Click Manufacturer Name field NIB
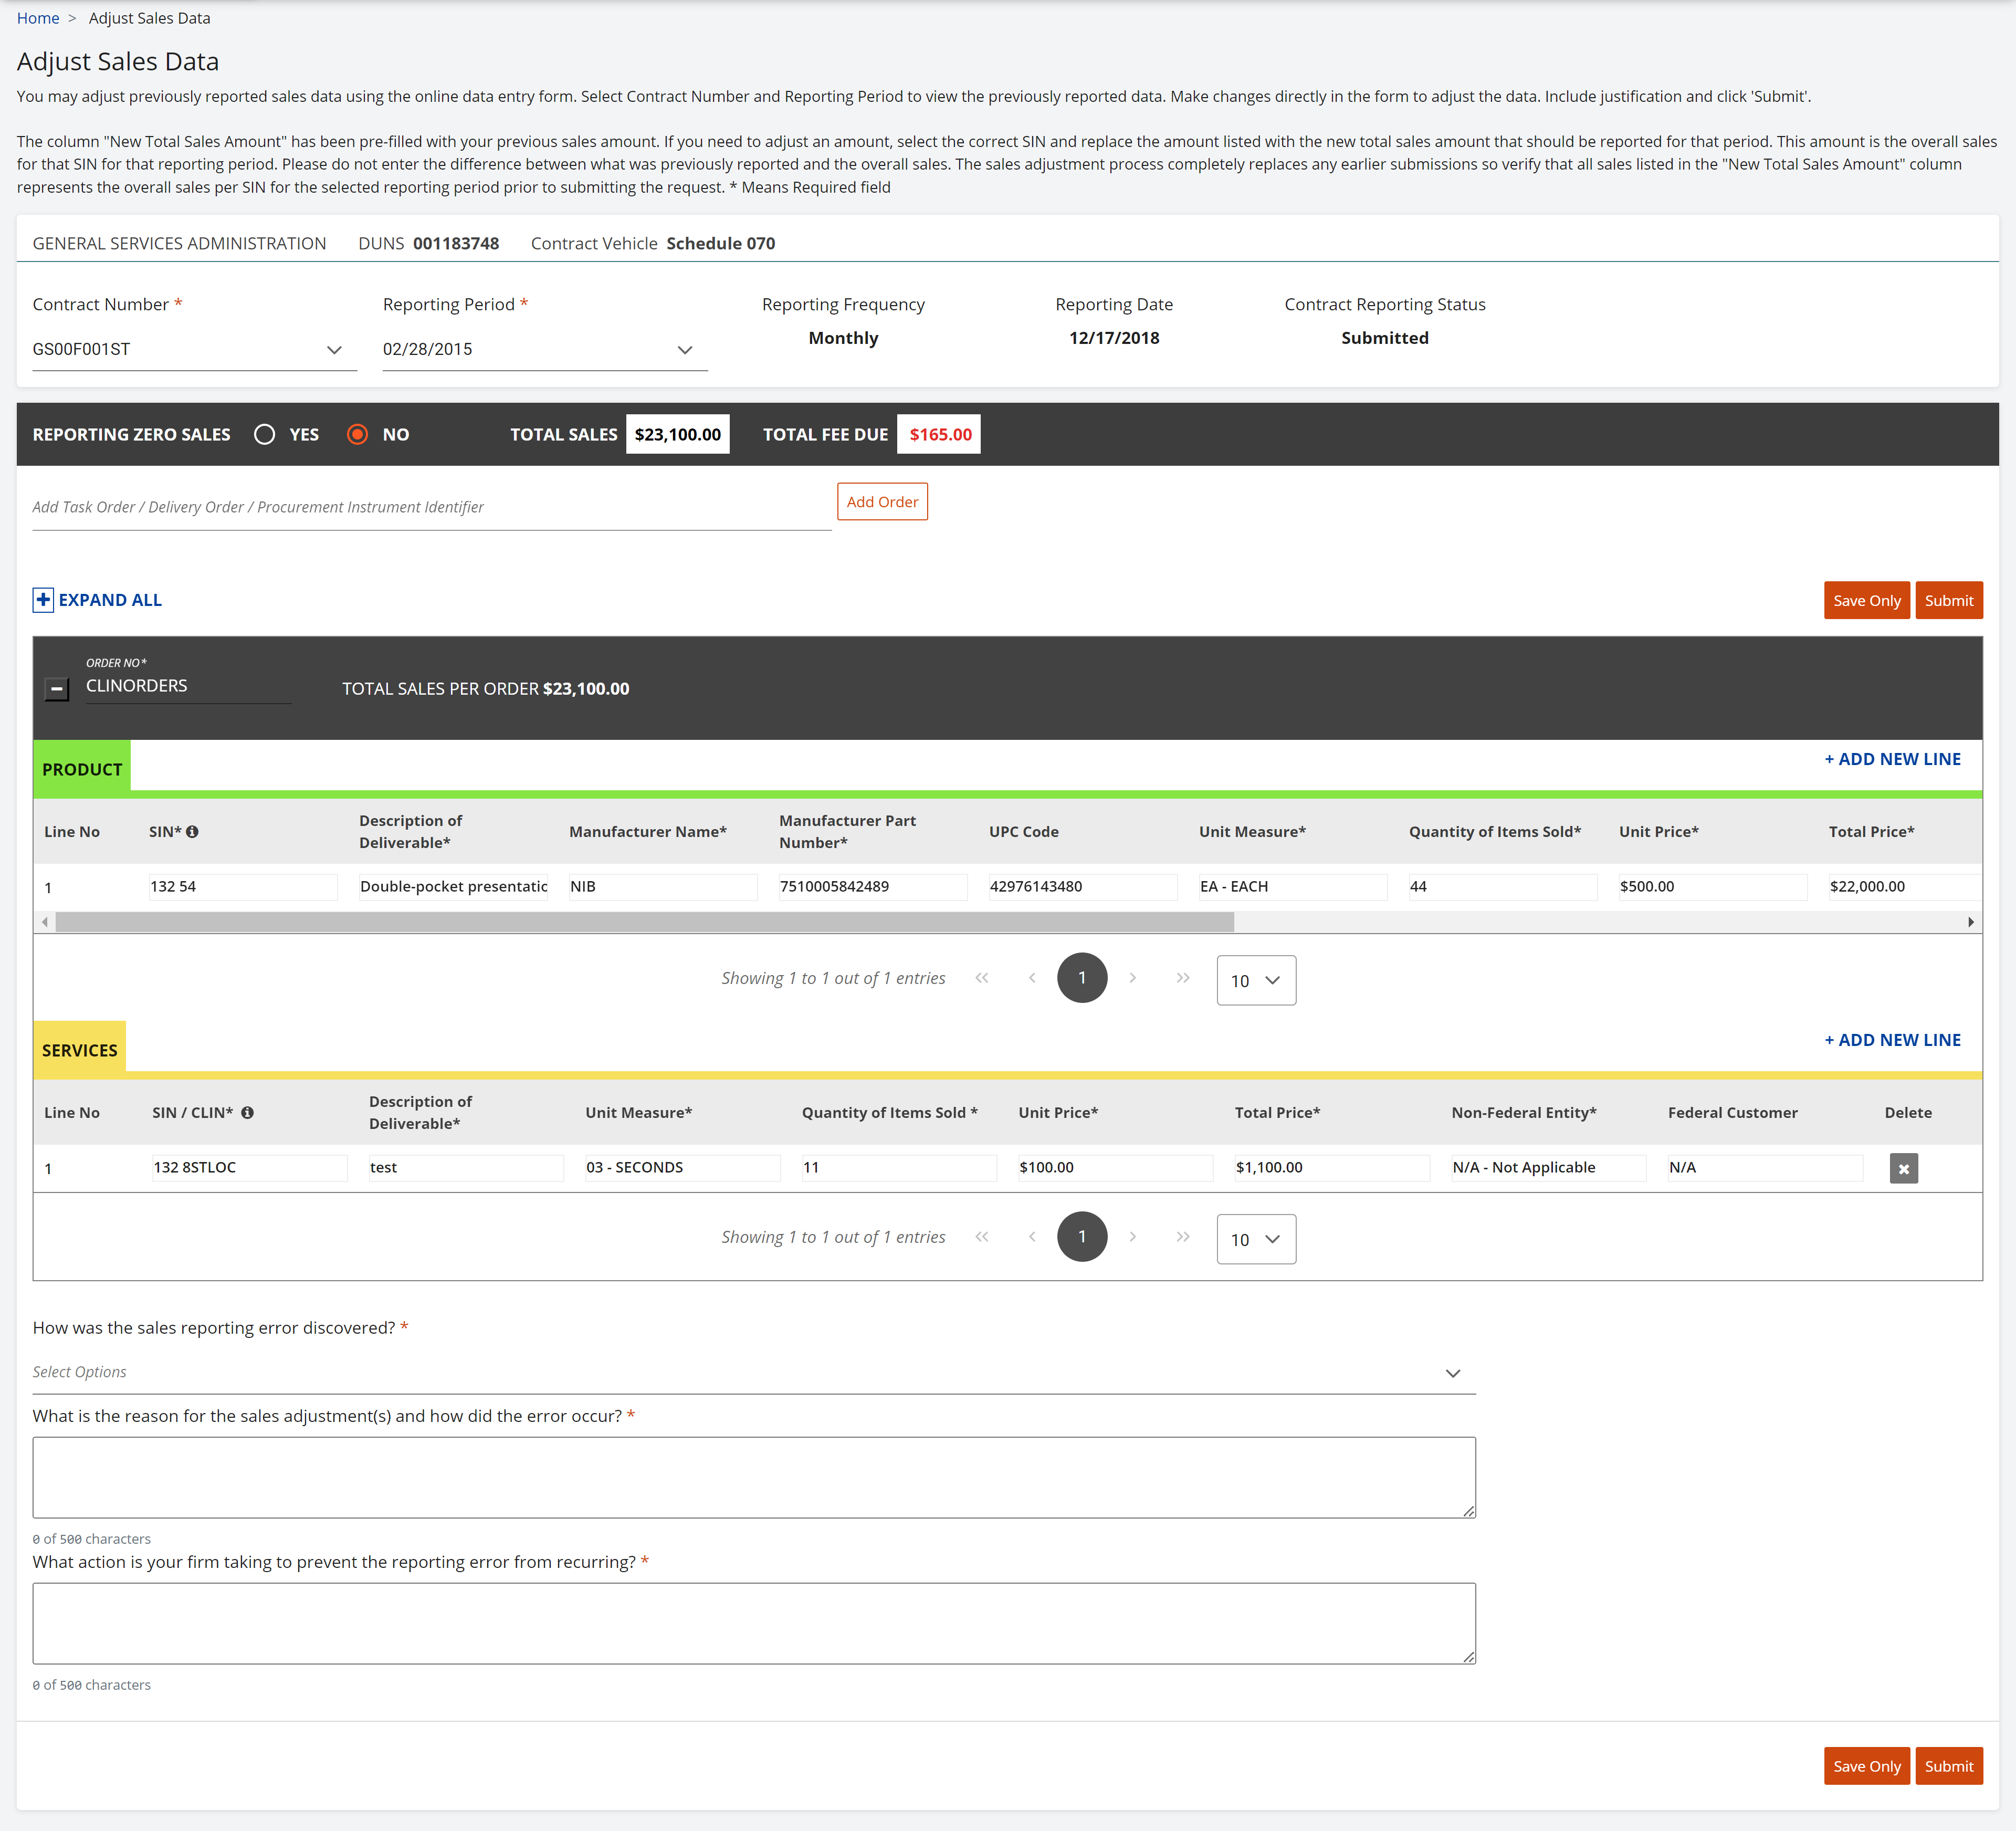Screen dimensions: 2016x1831 tap(663, 887)
